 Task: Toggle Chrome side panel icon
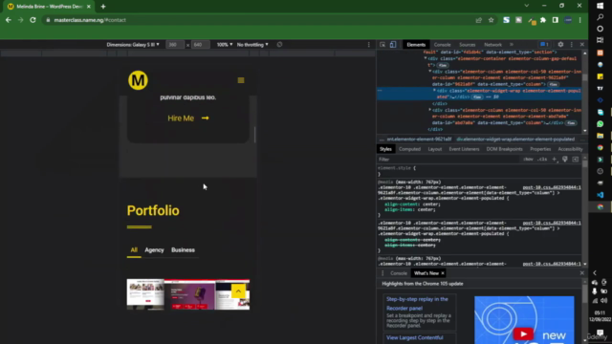pyautogui.click(x=556, y=20)
